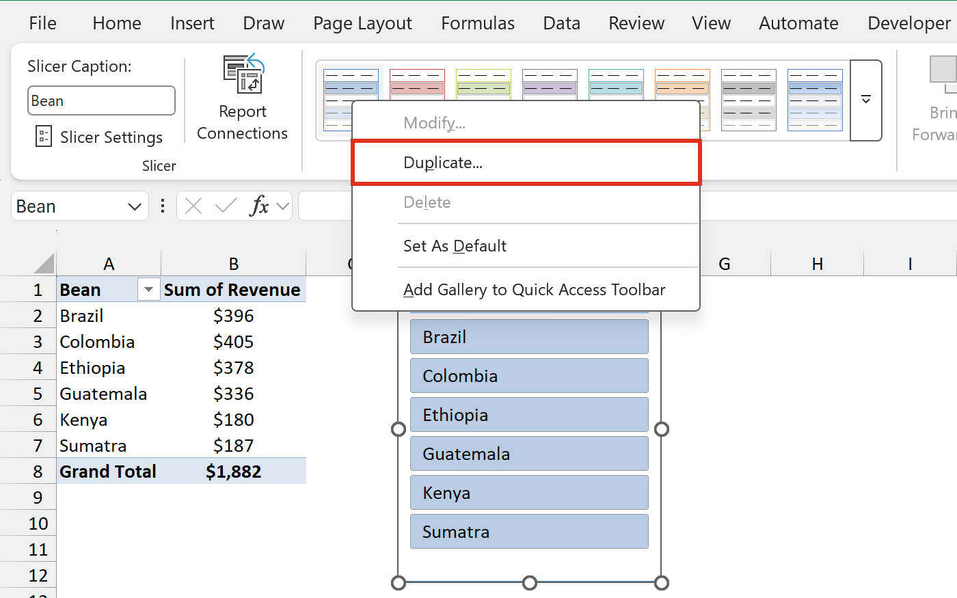
Task: Go to the Formulas ribbon tab
Action: pos(478,23)
